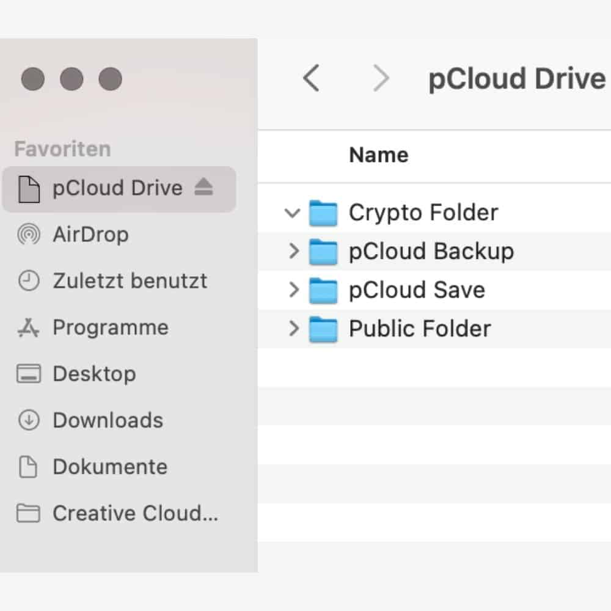Click the Downloads arrow icon
Screen dimensions: 611x611
[x=29, y=420]
